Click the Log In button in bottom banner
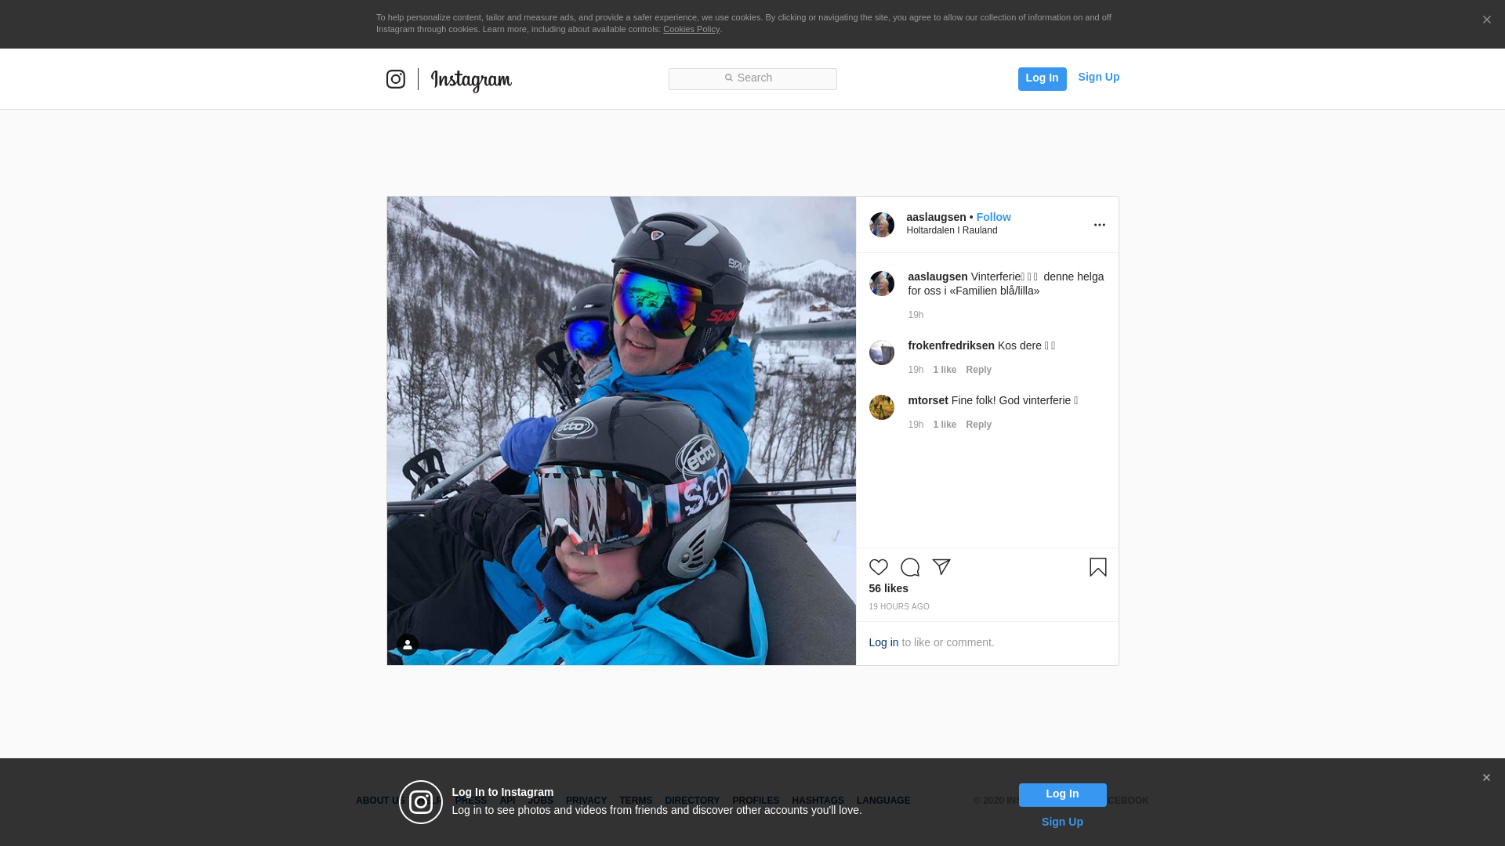Image resolution: width=1505 pixels, height=846 pixels. pyautogui.click(x=1062, y=794)
